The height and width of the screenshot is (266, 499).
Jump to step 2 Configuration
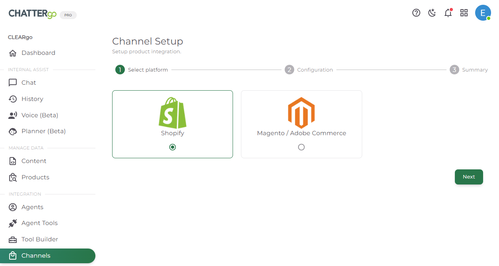click(309, 70)
